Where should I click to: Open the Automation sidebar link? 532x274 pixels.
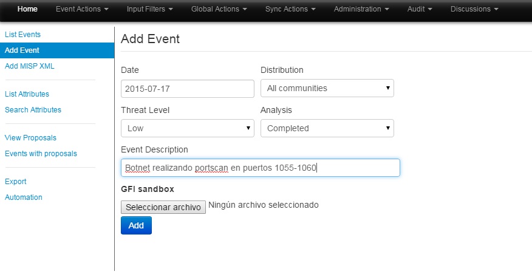coord(24,197)
